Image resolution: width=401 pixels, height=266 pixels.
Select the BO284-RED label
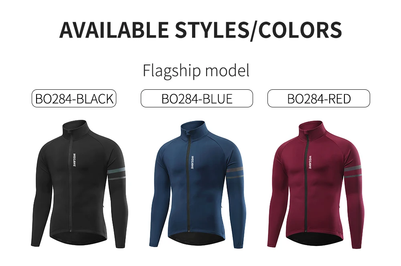pos(319,99)
